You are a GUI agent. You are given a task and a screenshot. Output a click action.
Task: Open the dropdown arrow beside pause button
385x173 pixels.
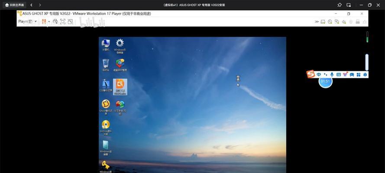coord(49,22)
